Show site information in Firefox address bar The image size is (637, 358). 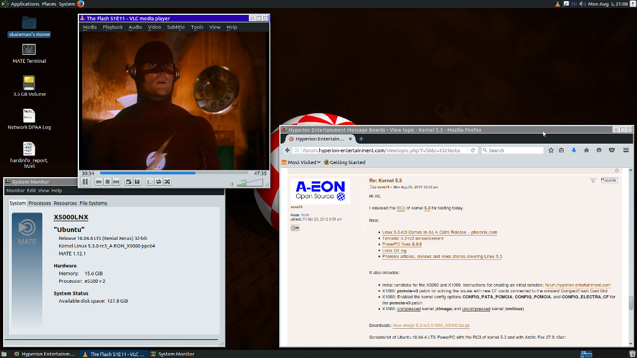coord(297,150)
